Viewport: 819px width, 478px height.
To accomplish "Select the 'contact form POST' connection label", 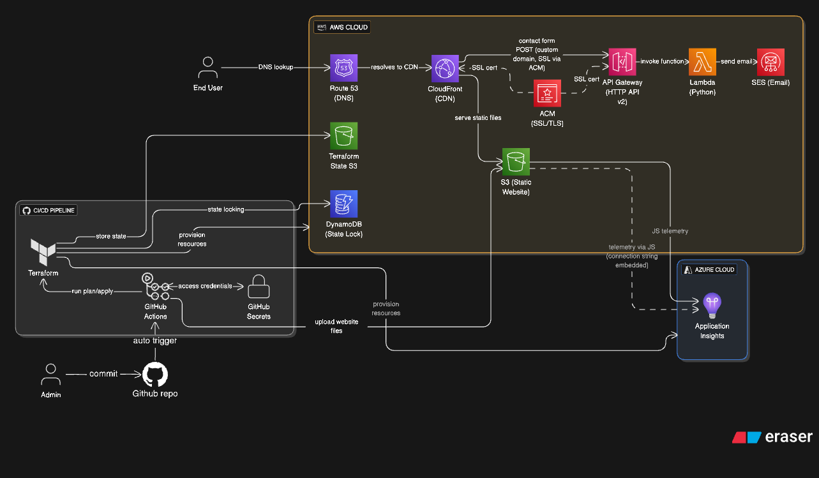I will pyautogui.click(x=537, y=53).
